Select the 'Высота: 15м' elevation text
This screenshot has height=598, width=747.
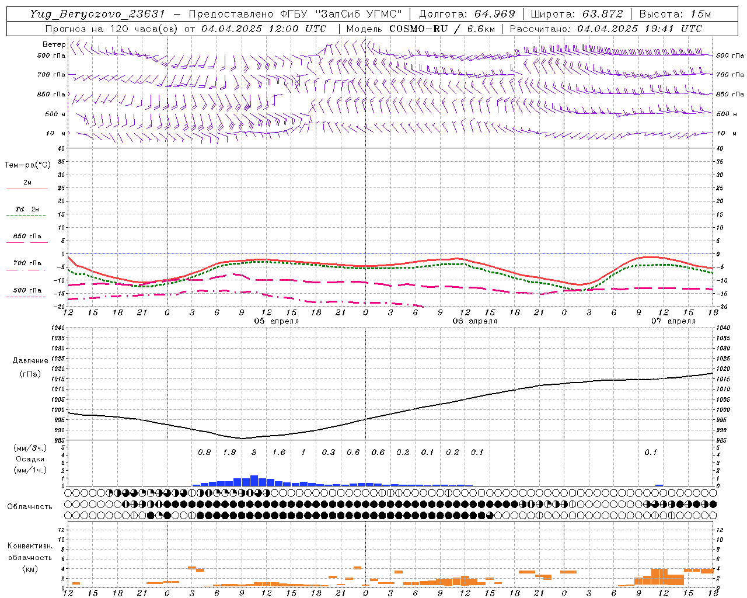(x=675, y=14)
